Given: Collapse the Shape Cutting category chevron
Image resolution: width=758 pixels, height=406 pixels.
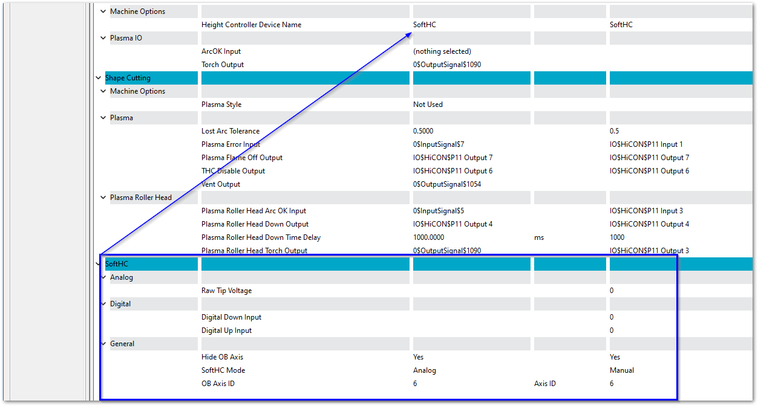Looking at the screenshot, I should pos(99,78).
